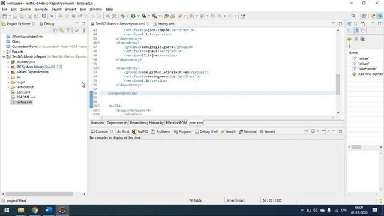The width and height of the screenshot is (384, 216).
Task: Click the Resume debug toolbar icon
Action: [x=61, y=16]
